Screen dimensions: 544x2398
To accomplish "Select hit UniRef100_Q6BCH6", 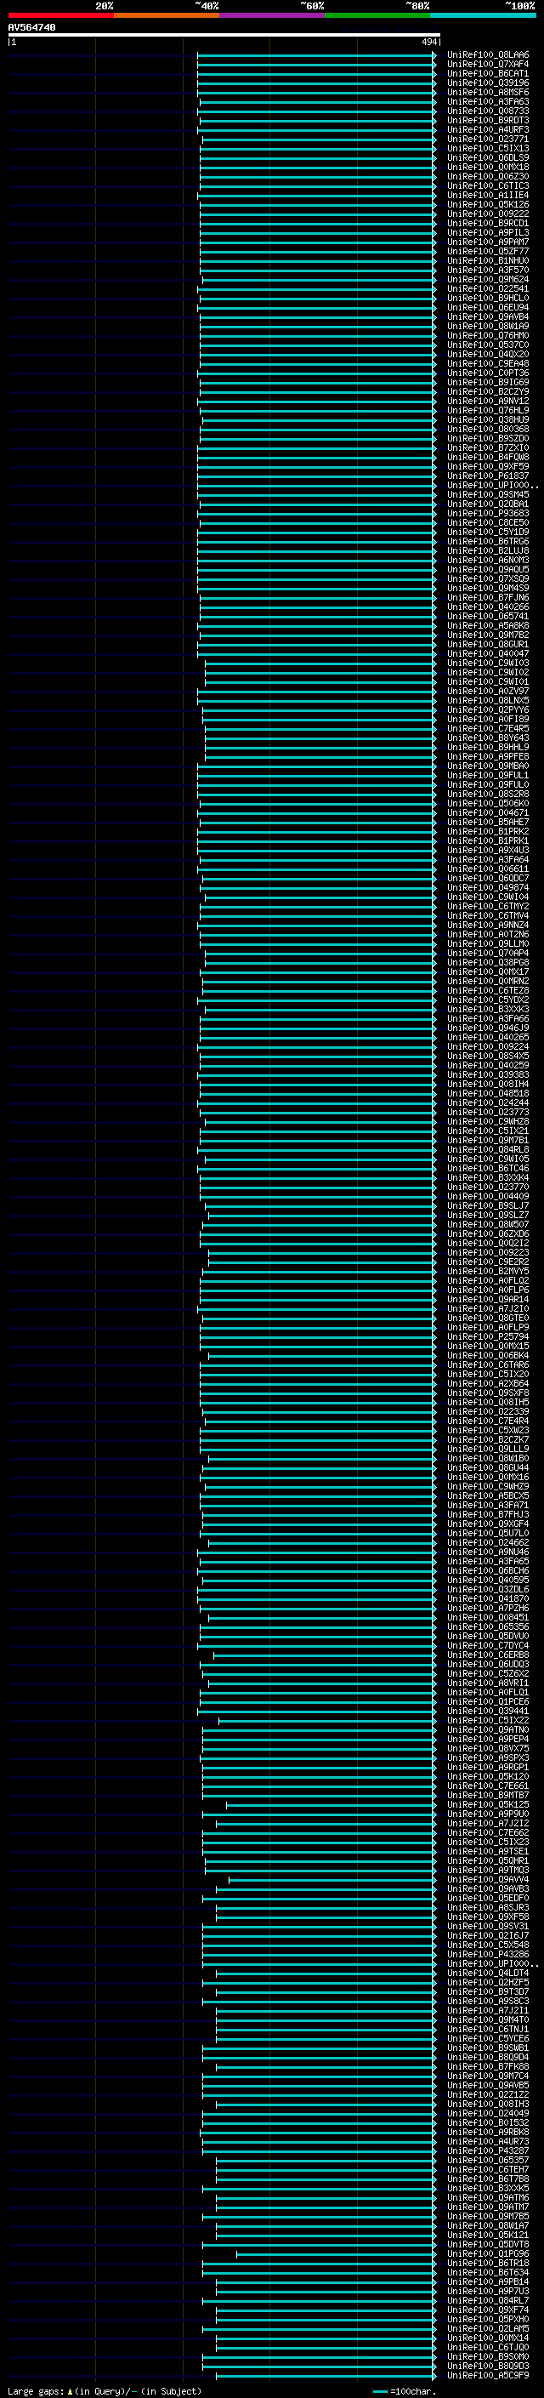I will [x=487, y=1570].
